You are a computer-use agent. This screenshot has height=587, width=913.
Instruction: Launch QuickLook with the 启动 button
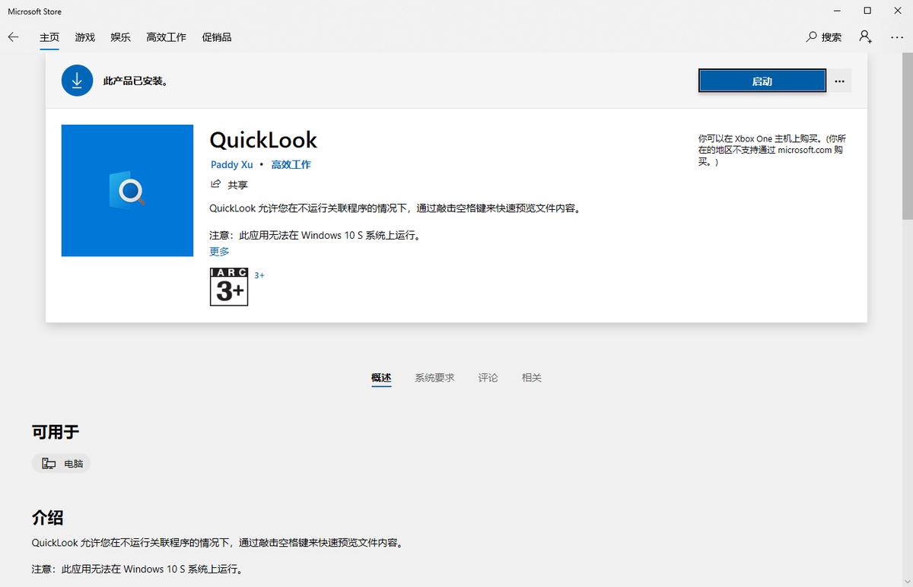762,80
